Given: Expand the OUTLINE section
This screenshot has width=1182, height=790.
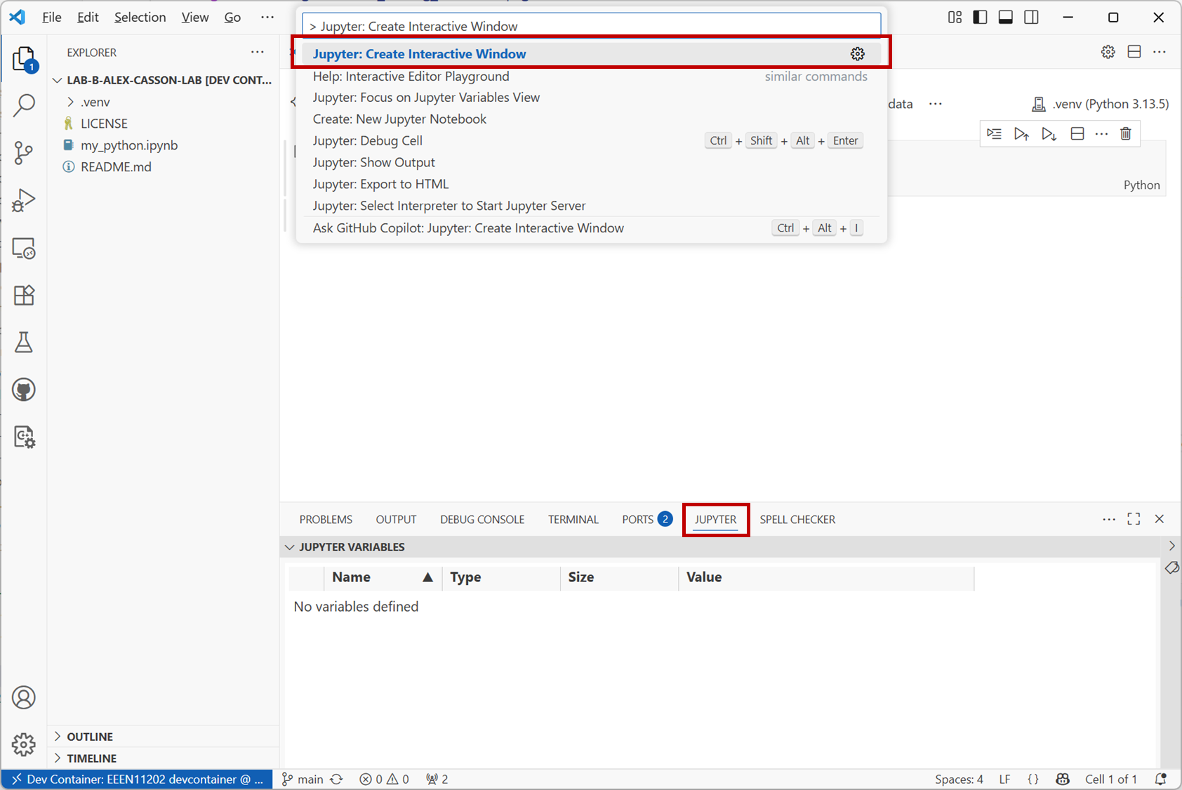Looking at the screenshot, I should pos(89,737).
